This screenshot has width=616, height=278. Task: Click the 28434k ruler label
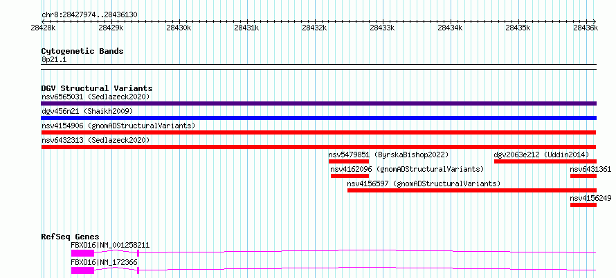point(450,28)
